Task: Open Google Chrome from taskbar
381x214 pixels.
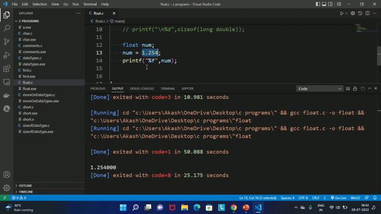Action: pyautogui.click(x=233, y=207)
